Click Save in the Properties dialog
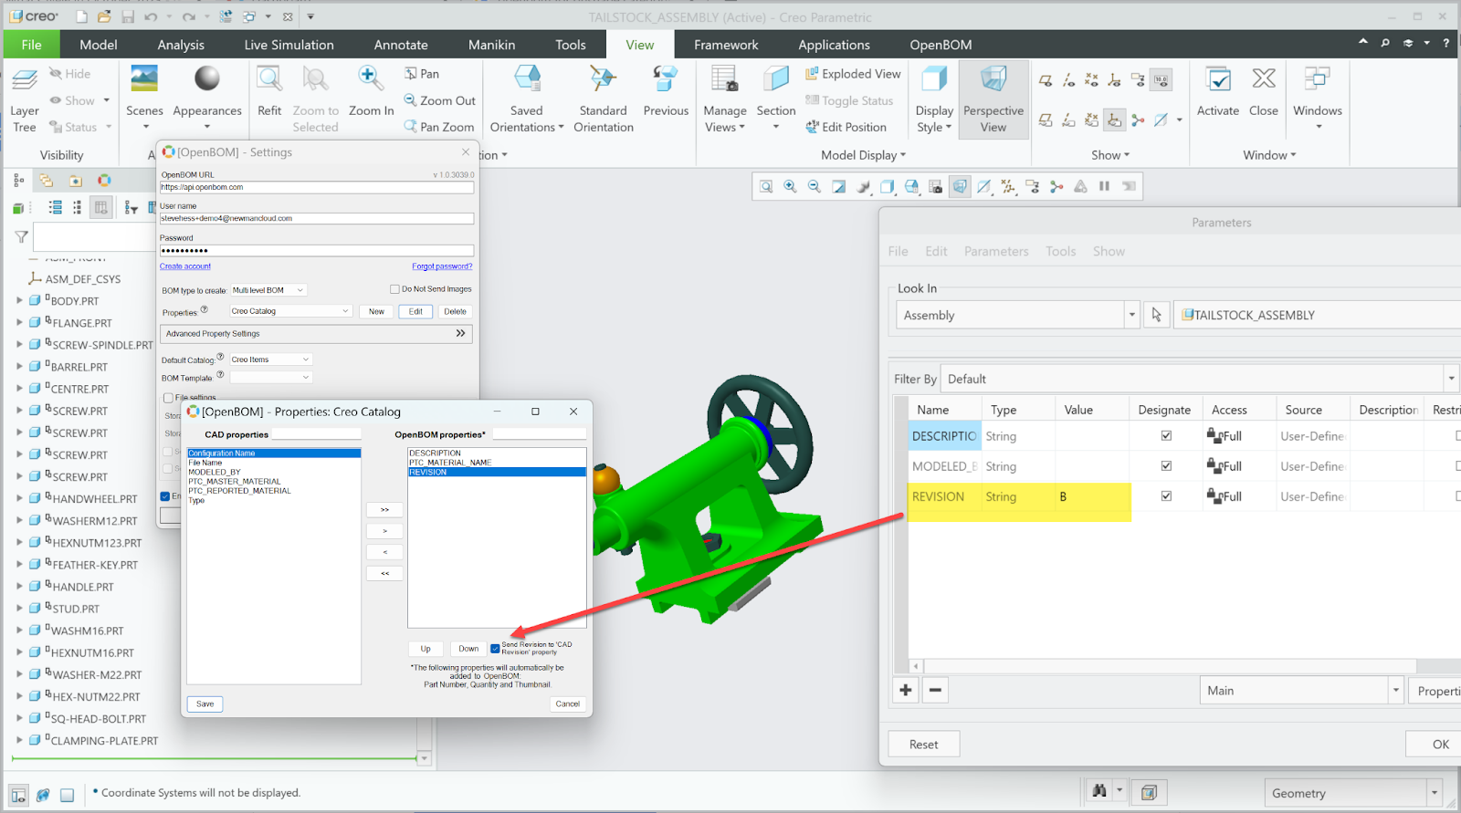This screenshot has height=813, width=1461. pos(205,704)
